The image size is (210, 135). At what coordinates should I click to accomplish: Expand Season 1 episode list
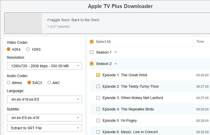[x=115, y=52]
